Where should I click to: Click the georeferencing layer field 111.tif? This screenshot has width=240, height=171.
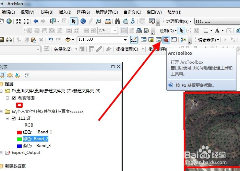pos(217,21)
